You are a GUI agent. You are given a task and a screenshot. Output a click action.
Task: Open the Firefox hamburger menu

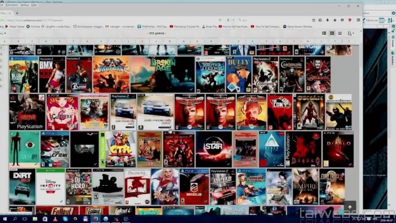pos(357,20)
